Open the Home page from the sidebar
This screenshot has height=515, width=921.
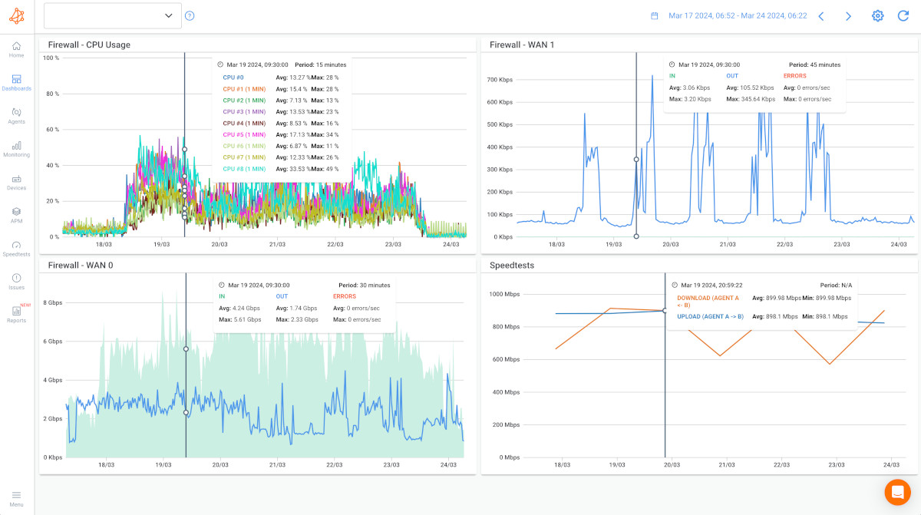(x=15, y=50)
